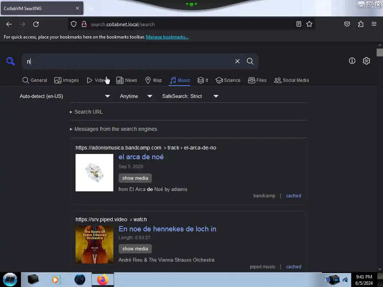Close the CollabVM SearXNG tab
The height and width of the screenshot is (287, 383).
point(77,8)
